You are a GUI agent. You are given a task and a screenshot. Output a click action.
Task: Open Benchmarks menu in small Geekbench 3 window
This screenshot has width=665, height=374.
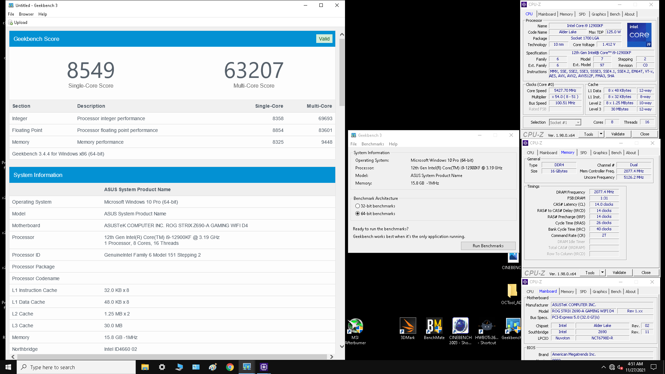click(373, 144)
